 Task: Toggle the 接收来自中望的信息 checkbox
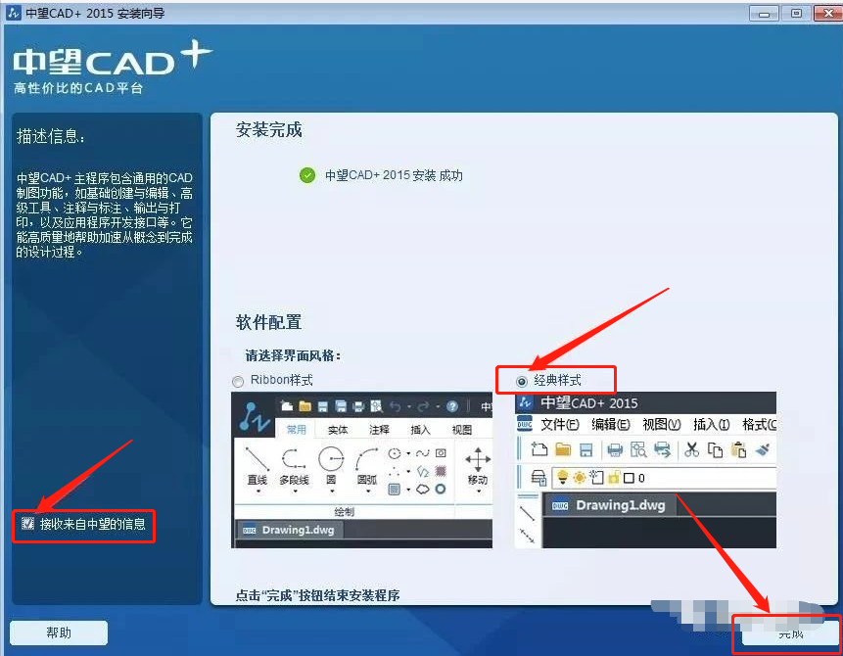pyautogui.click(x=28, y=523)
